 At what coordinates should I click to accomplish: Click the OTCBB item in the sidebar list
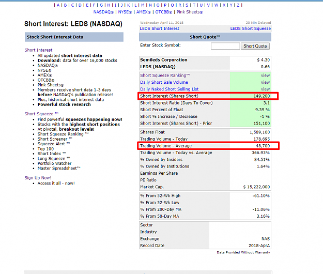46,80
